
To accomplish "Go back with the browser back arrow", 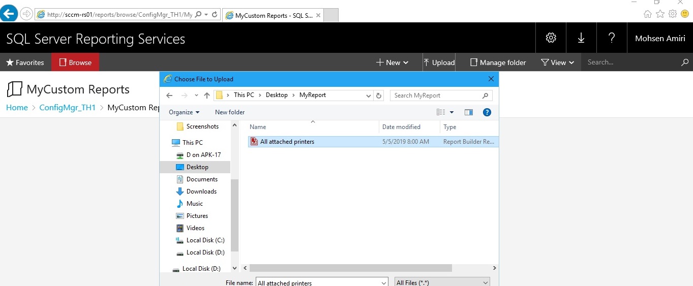I will (9, 14).
